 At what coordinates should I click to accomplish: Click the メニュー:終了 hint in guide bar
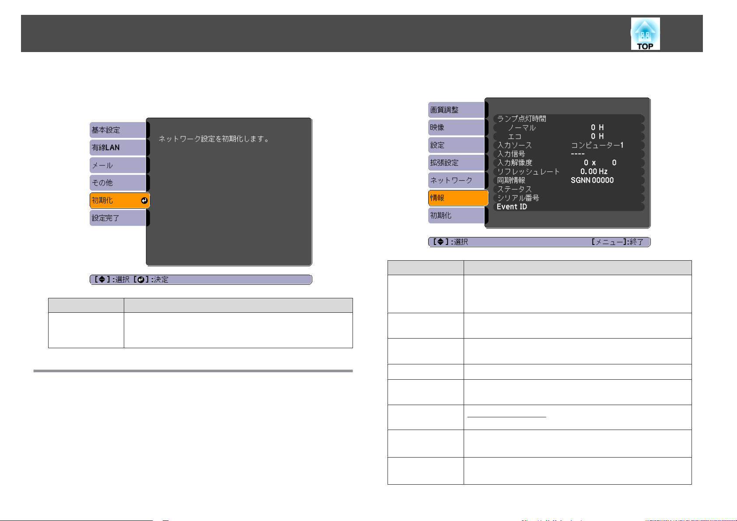point(617,242)
